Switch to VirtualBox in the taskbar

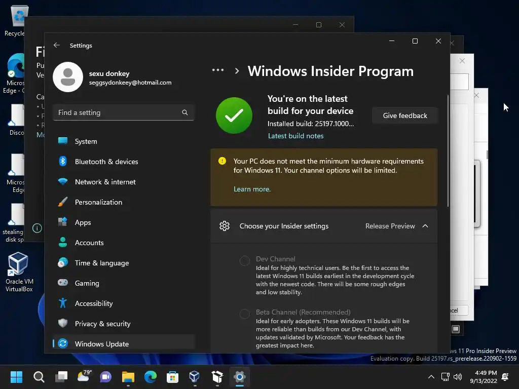click(x=195, y=377)
